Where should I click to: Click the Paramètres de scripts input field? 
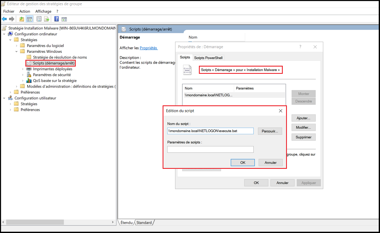point(210,150)
